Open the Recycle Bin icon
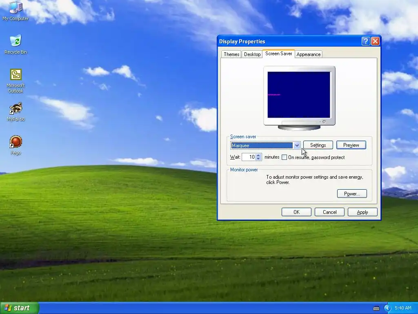418x314 pixels. point(16,44)
